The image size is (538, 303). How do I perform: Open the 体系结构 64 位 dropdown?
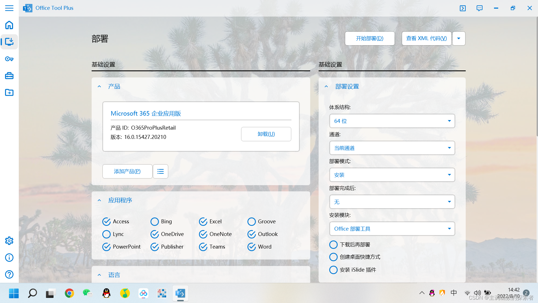392,121
